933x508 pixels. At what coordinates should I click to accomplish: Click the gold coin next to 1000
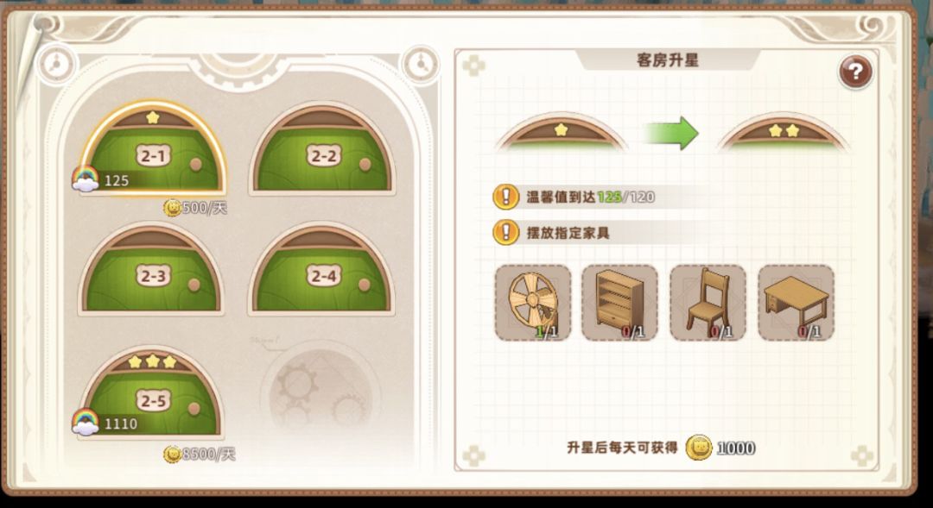tap(699, 448)
